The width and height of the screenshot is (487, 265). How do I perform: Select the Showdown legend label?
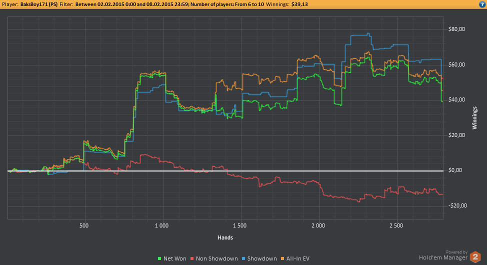[262, 258]
